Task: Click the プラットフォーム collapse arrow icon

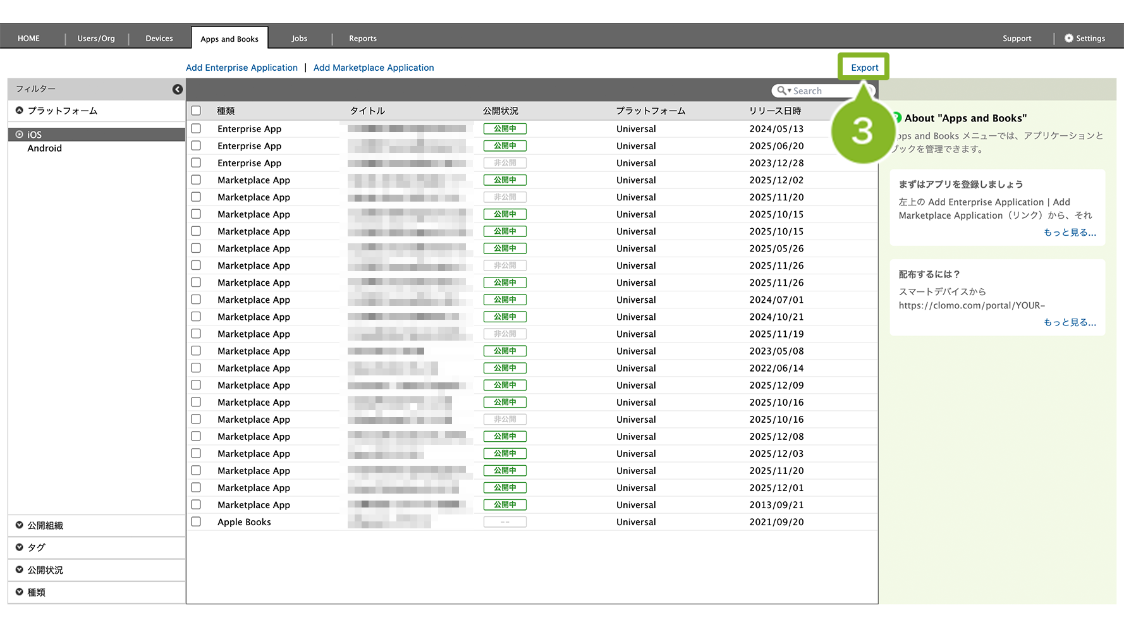Action: (x=20, y=111)
